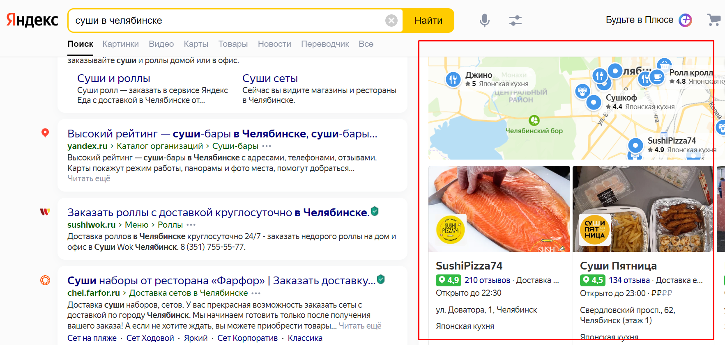
Task: Click the green 4,9 rating badge
Action: [449, 280]
